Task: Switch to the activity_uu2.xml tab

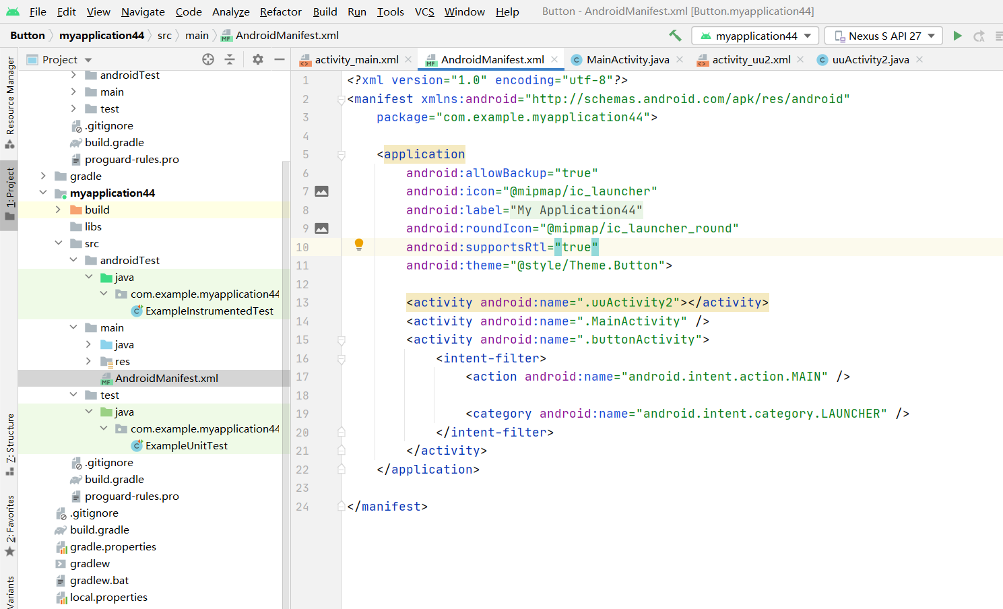Action: click(x=751, y=59)
